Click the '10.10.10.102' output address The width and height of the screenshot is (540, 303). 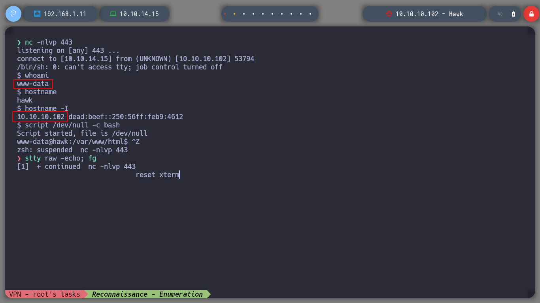pos(41,117)
